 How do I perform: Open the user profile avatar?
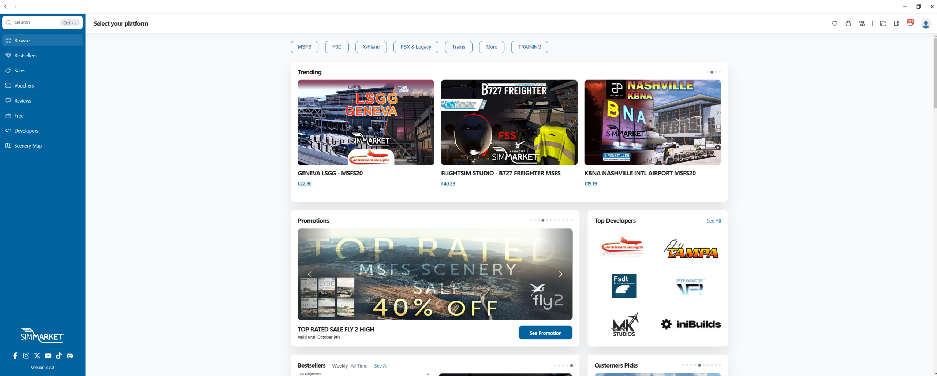(x=926, y=24)
